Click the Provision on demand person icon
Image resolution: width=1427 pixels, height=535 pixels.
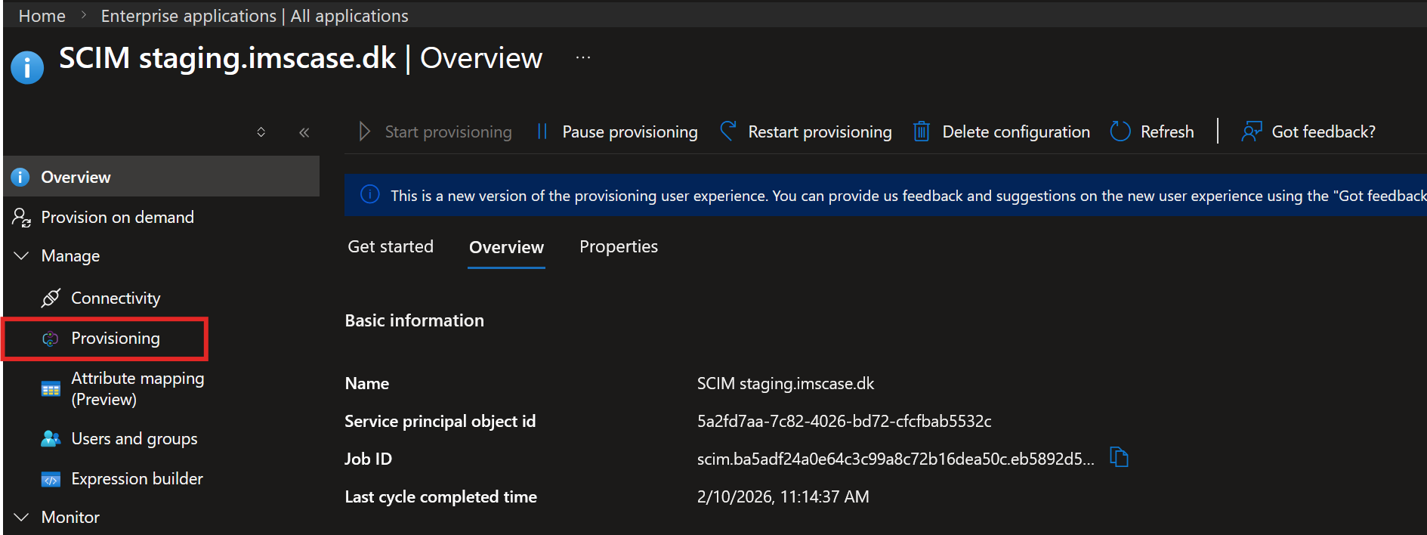click(x=21, y=218)
